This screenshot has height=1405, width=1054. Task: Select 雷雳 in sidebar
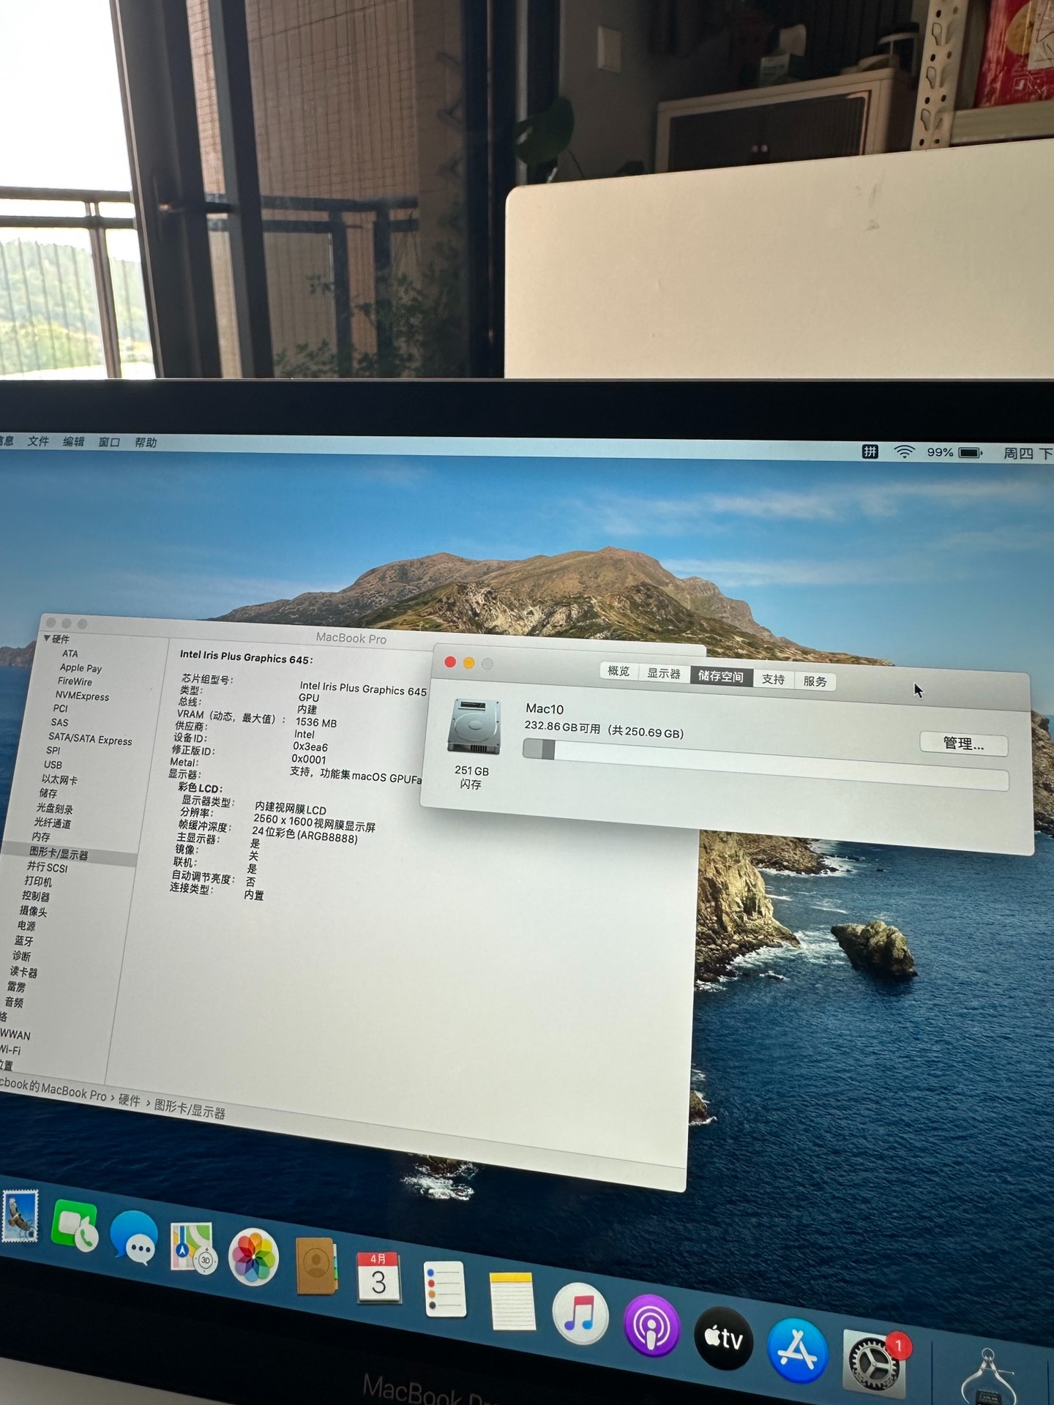click(16, 987)
